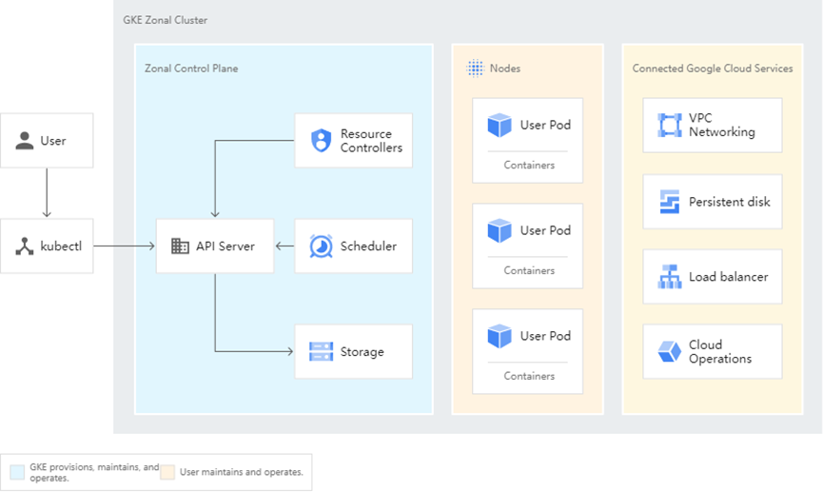Select the Storage label
Image resolution: width=823 pixels, height=492 pixels.
coord(363,352)
